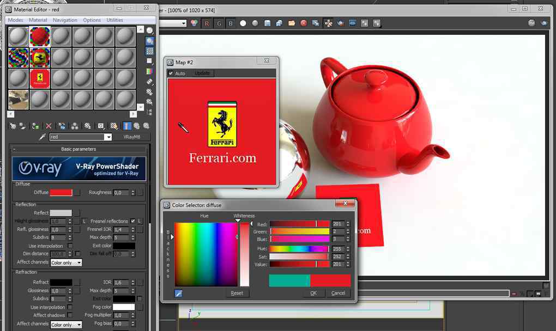Click Assign Material to Selection icon
Viewport: 556px width, 331px height.
pos(35,126)
